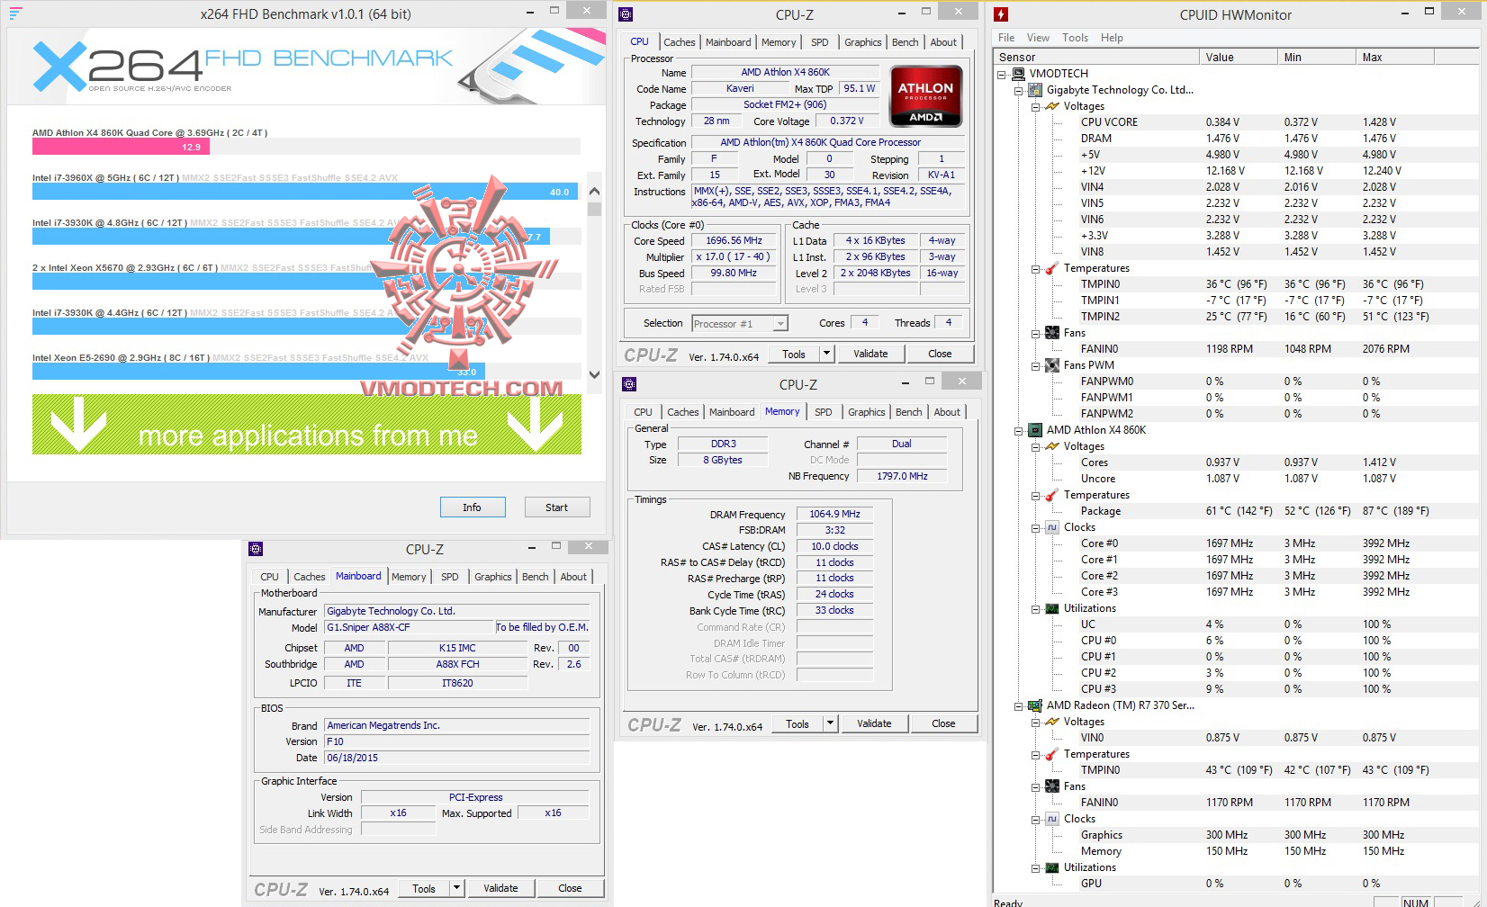Click the AMD Athlon processor logo in CPU-Z
This screenshot has width=1487, height=907.
click(925, 95)
